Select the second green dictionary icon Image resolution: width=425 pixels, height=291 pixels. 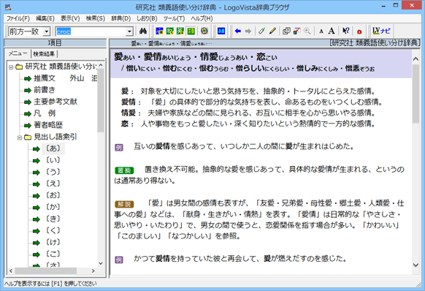click(170, 31)
